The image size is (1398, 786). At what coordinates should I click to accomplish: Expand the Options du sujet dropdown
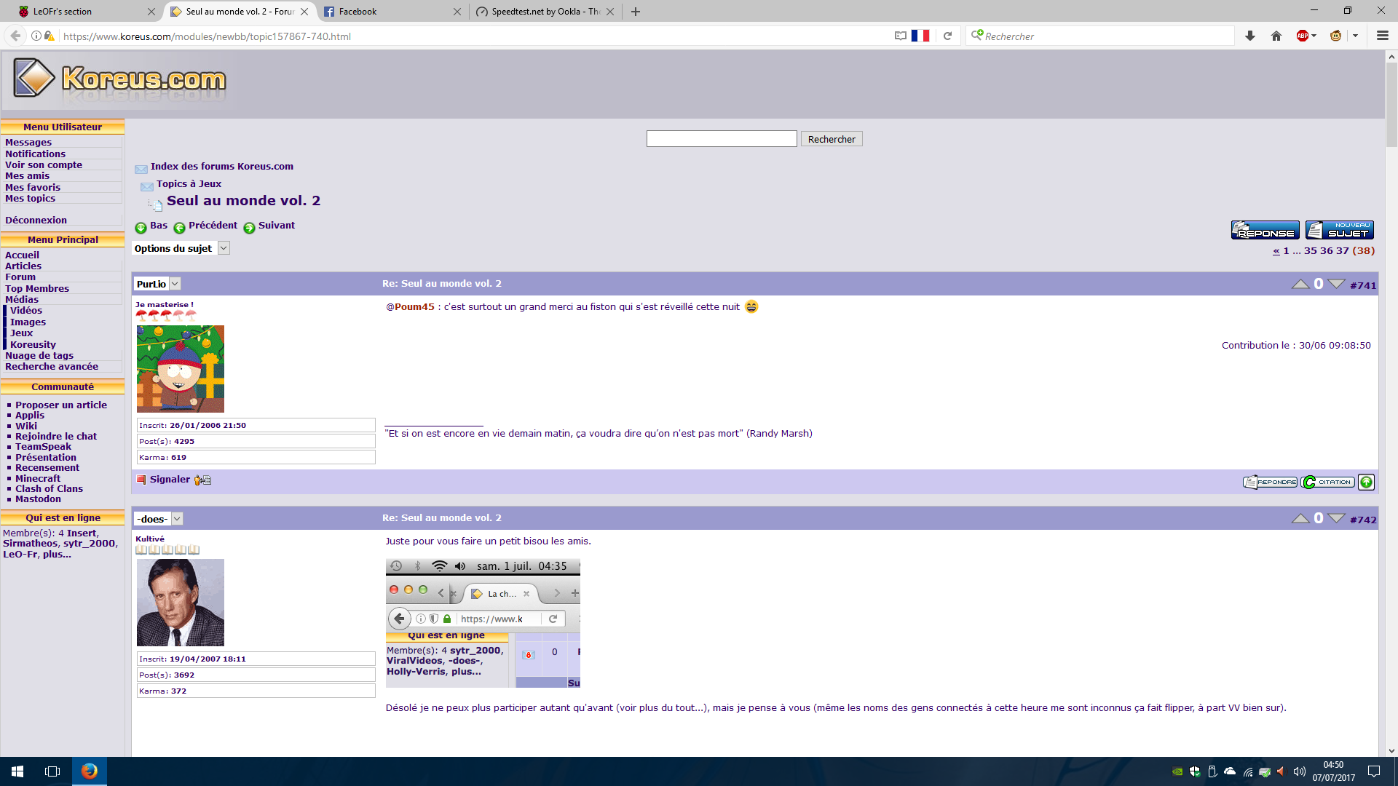pyautogui.click(x=224, y=248)
